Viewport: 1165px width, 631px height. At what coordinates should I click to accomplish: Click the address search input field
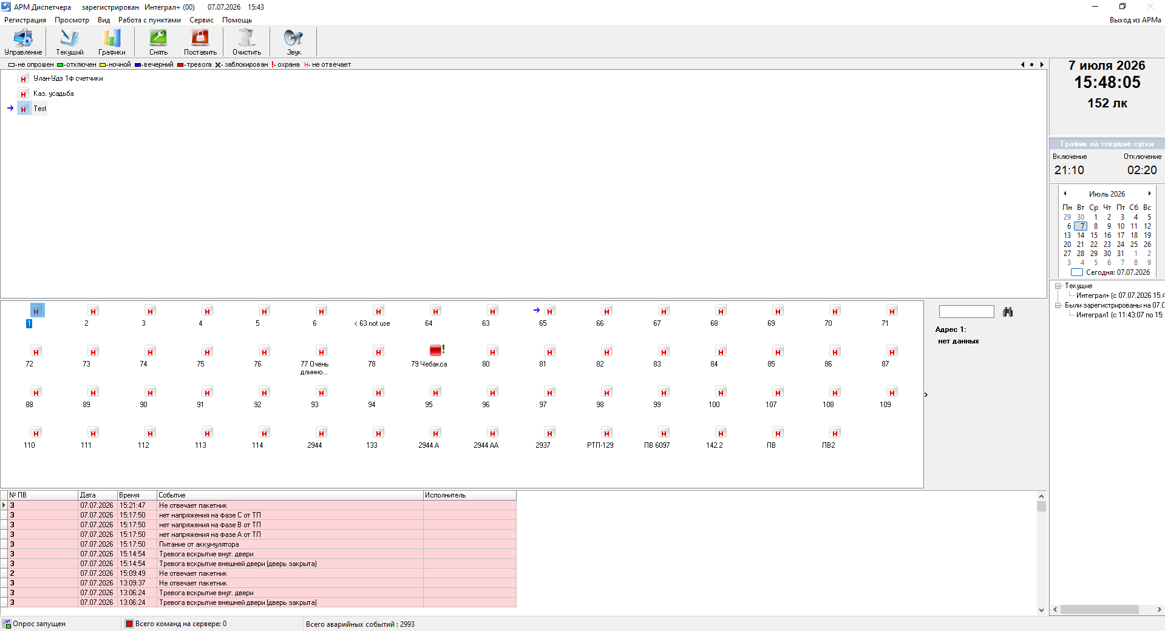click(966, 312)
